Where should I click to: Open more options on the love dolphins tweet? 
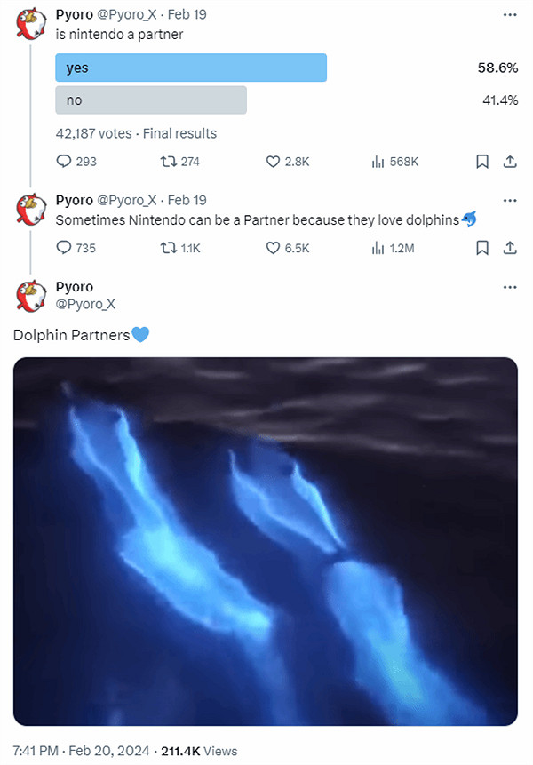click(509, 200)
